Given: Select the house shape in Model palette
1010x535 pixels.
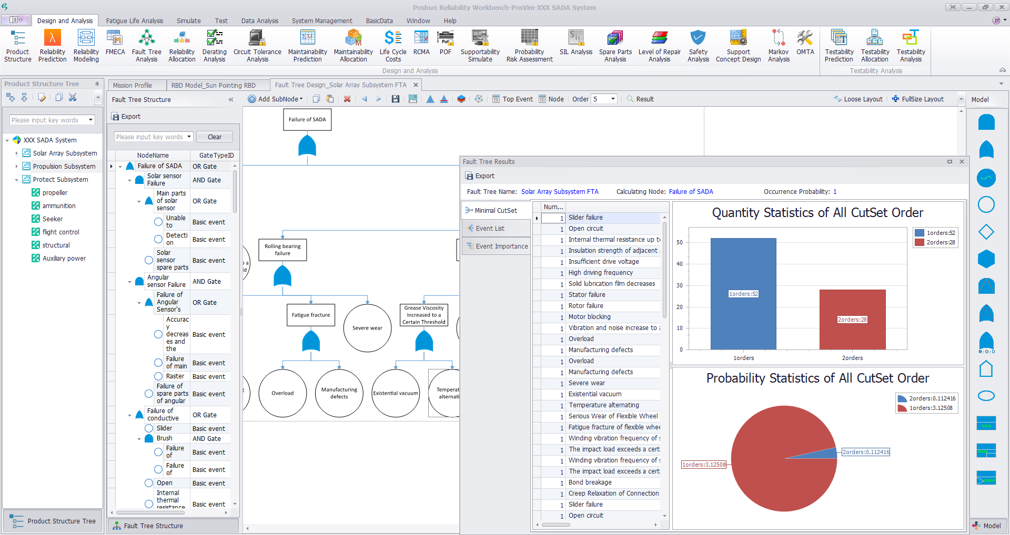Looking at the screenshot, I should pyautogui.click(x=986, y=369).
